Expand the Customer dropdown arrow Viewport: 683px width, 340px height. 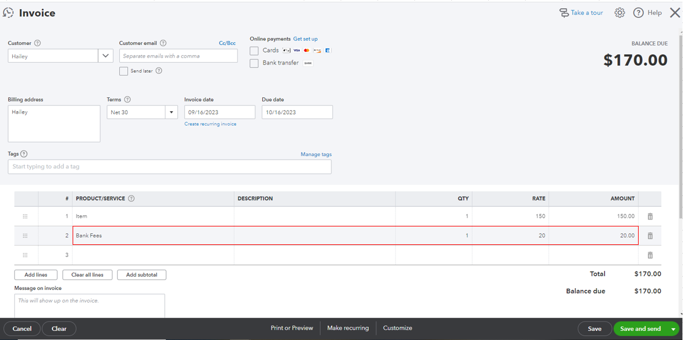(105, 56)
